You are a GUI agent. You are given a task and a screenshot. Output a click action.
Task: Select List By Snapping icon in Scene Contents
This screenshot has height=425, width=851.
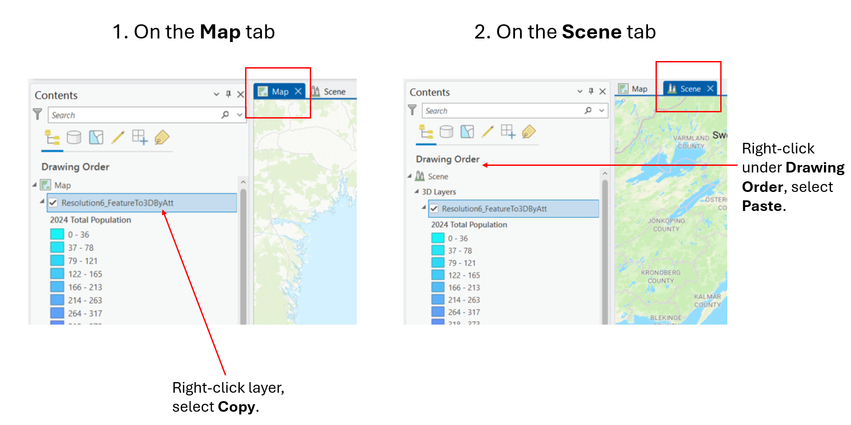(509, 132)
